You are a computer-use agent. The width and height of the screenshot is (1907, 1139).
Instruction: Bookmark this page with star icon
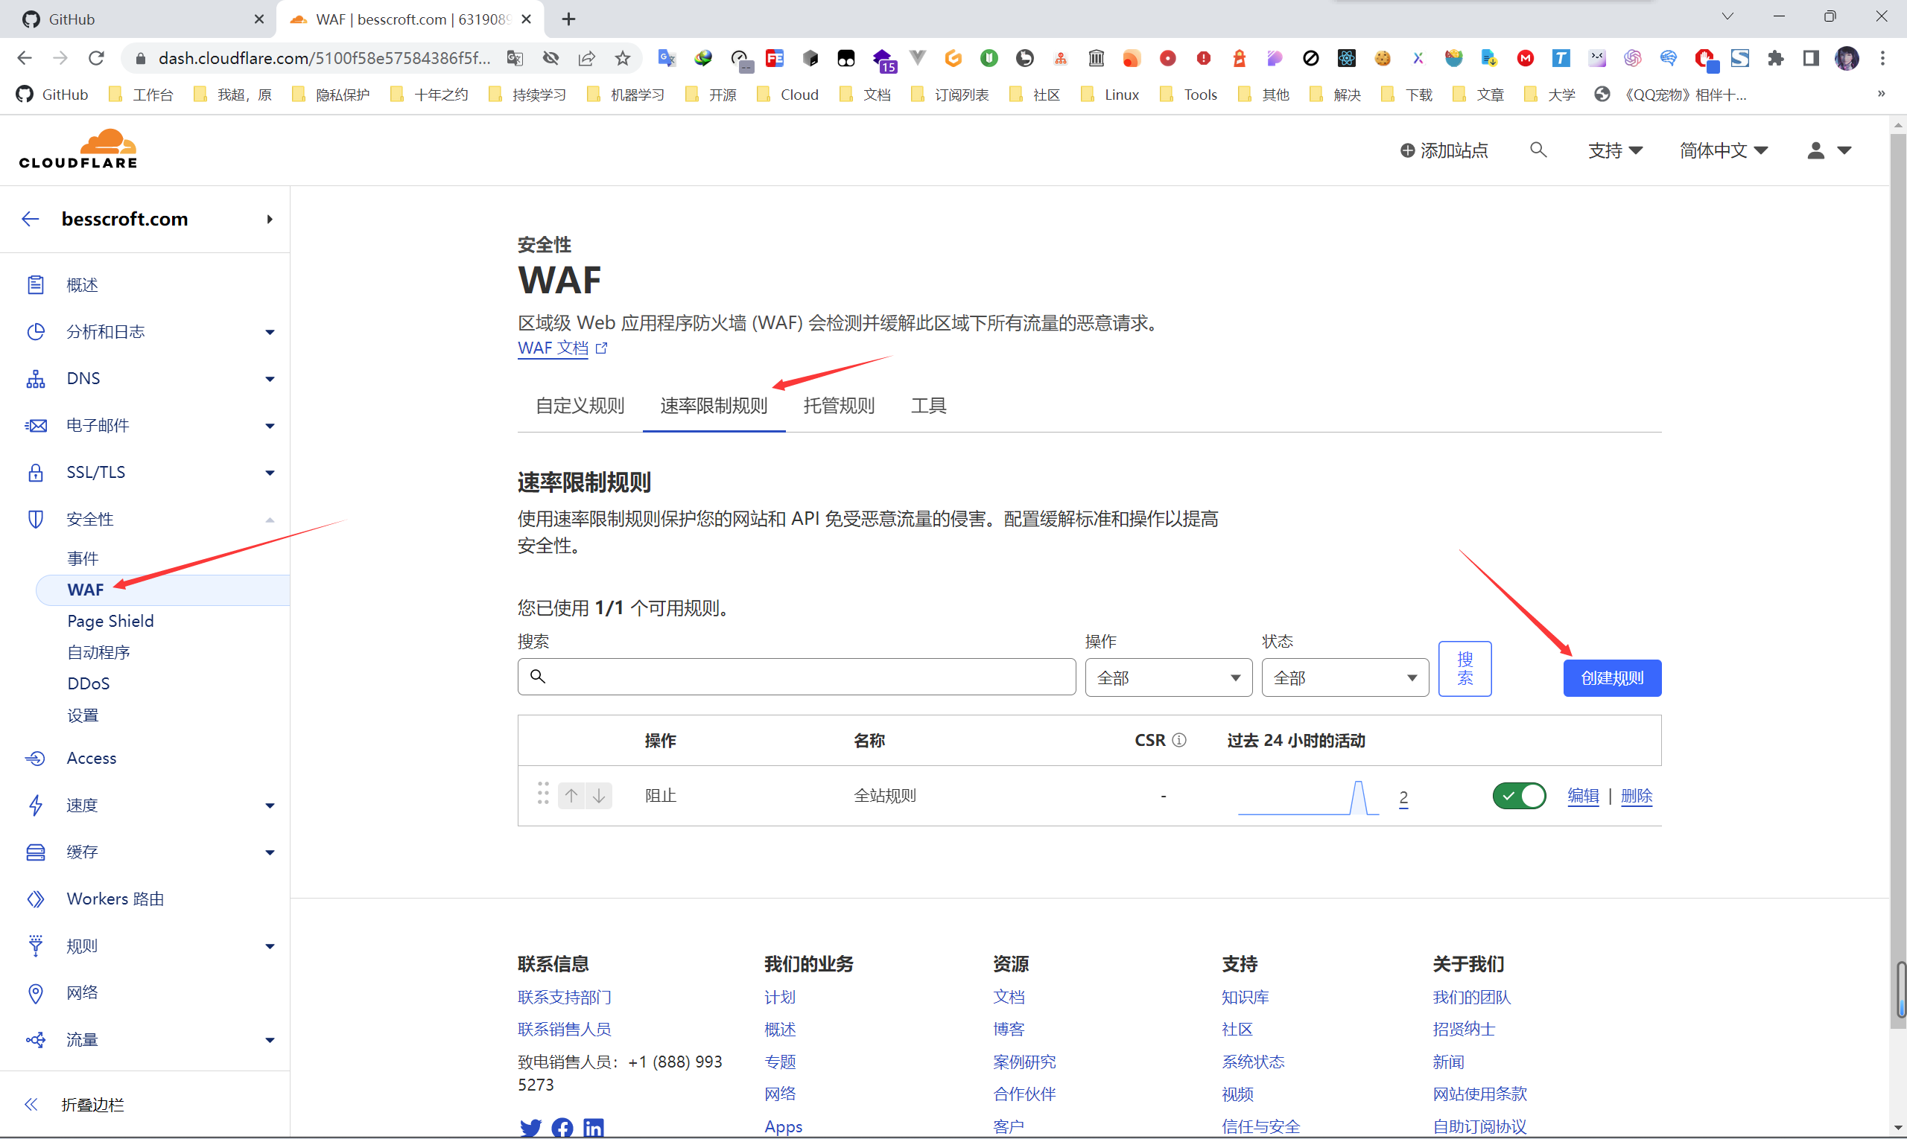[623, 58]
